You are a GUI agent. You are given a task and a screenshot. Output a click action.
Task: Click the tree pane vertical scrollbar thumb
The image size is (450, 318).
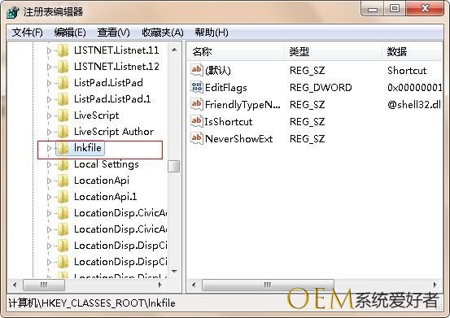tap(174, 166)
